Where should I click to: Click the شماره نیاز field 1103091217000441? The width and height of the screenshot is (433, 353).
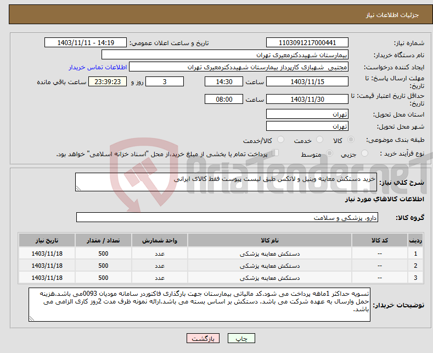click(307, 42)
